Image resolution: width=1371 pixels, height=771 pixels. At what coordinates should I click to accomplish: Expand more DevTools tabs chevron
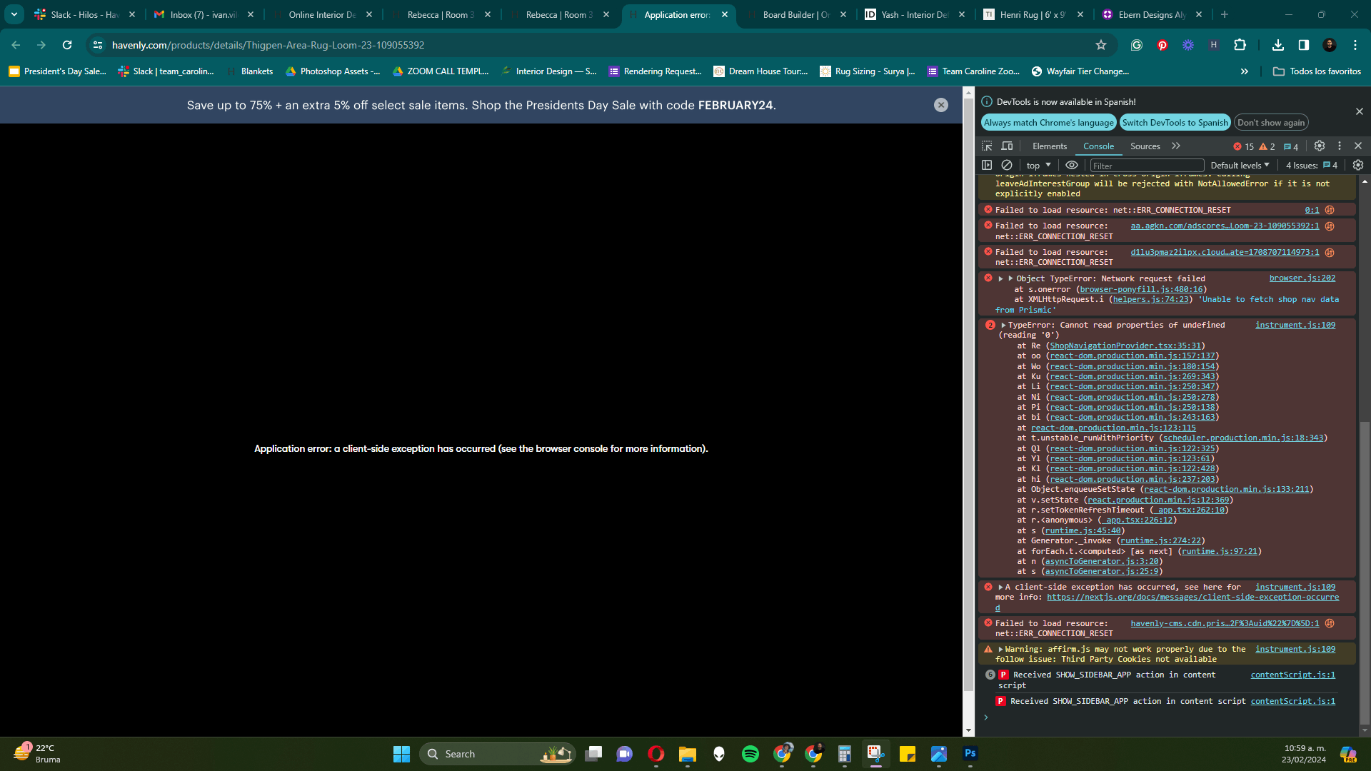click(1176, 146)
